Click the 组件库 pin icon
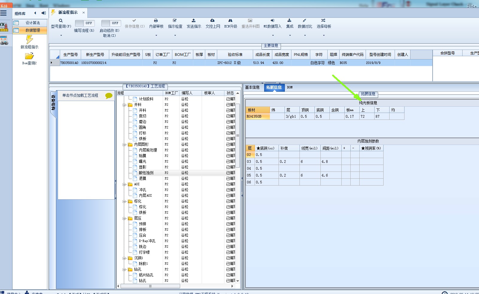The image size is (479, 294). [x=44, y=13]
